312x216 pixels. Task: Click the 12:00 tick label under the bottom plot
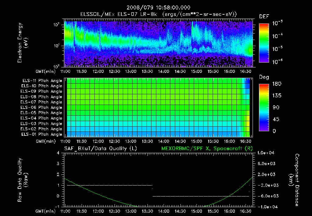98,211
